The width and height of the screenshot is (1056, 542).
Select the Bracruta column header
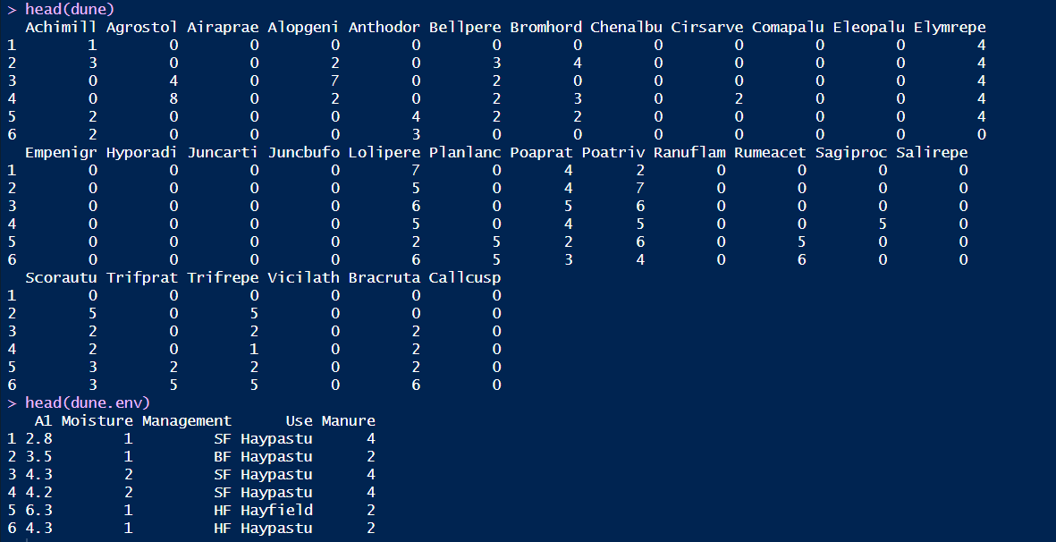(x=384, y=277)
